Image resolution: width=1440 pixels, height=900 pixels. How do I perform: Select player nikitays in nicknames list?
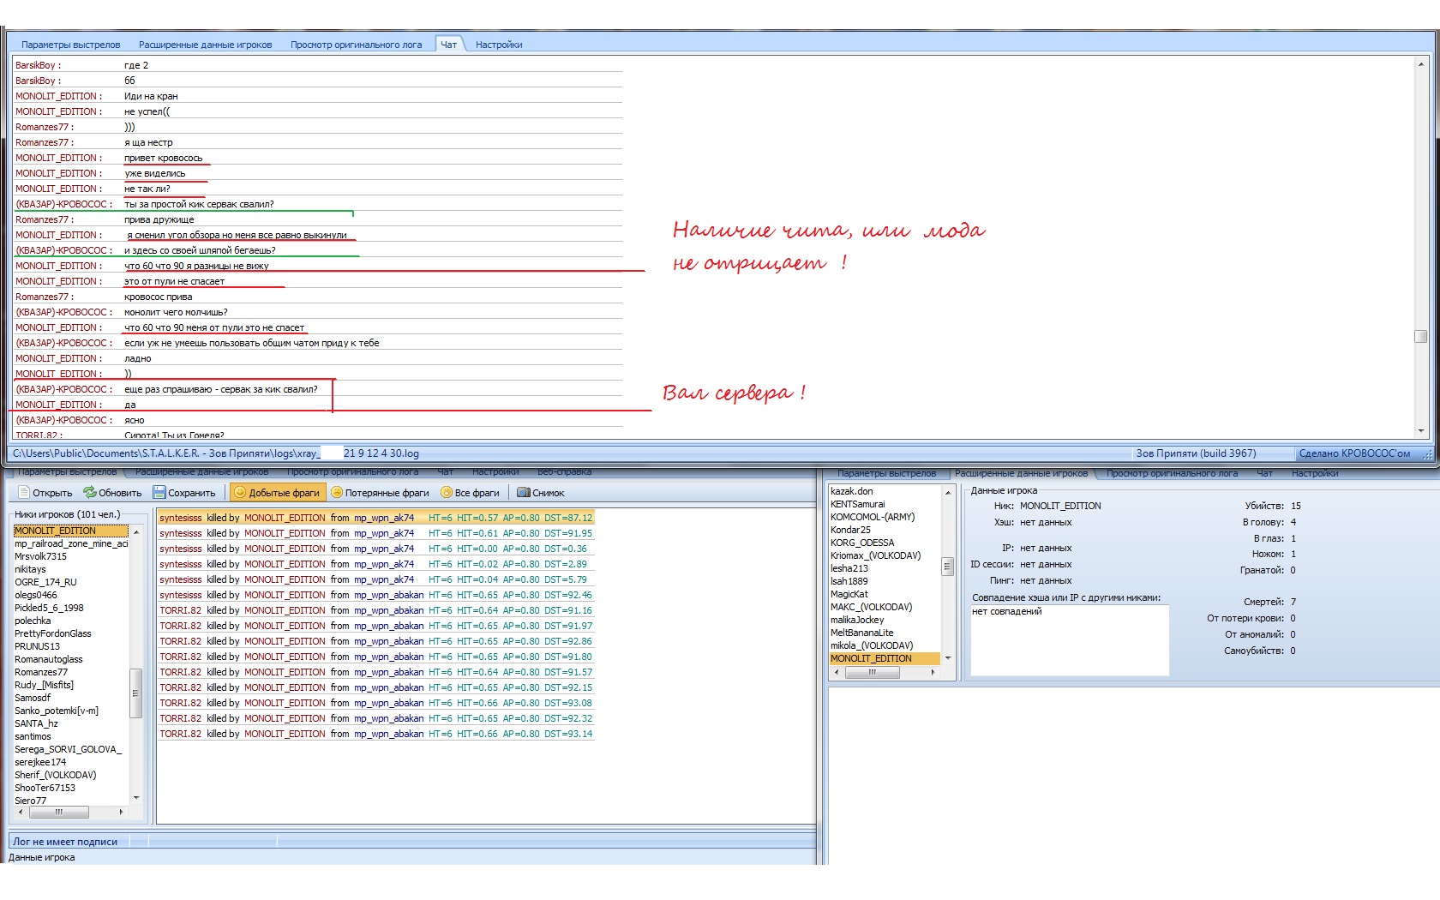click(x=30, y=569)
